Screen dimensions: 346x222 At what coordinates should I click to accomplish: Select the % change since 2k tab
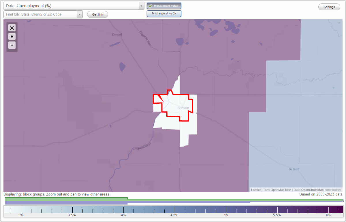[x=164, y=13]
